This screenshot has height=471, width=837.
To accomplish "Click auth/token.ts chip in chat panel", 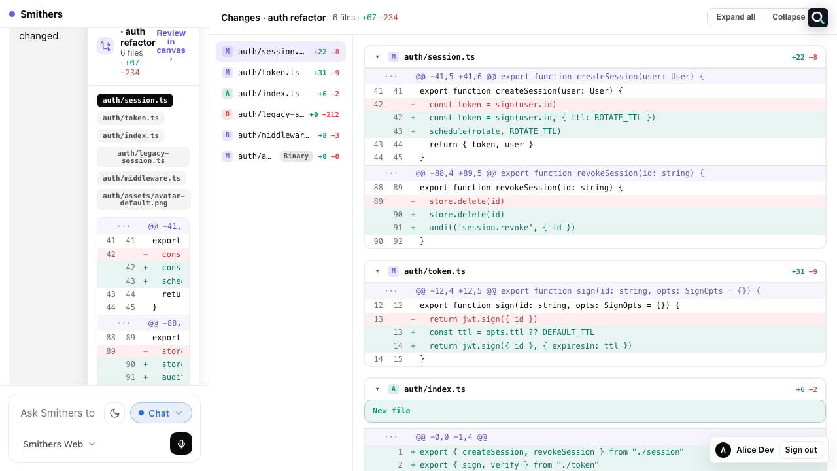I will pos(131,118).
